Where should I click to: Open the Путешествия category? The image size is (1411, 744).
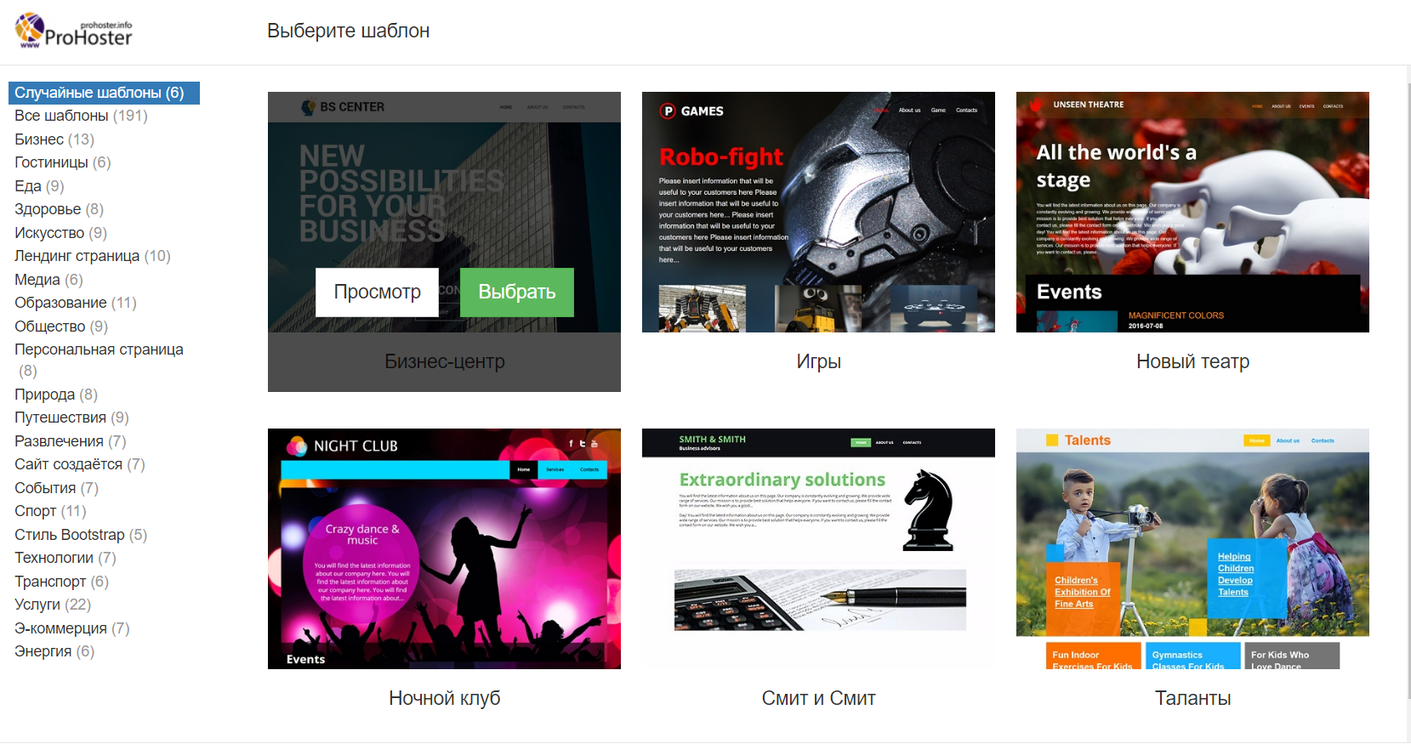[x=71, y=417]
